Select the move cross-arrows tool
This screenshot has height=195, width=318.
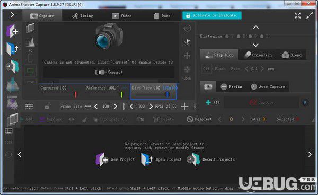187,56
